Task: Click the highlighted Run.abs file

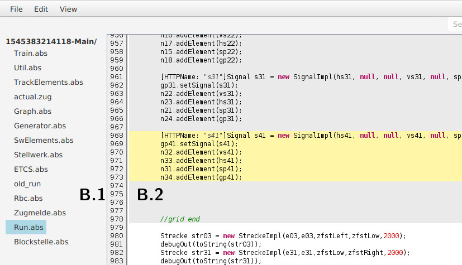Action: pyautogui.click(x=29, y=227)
